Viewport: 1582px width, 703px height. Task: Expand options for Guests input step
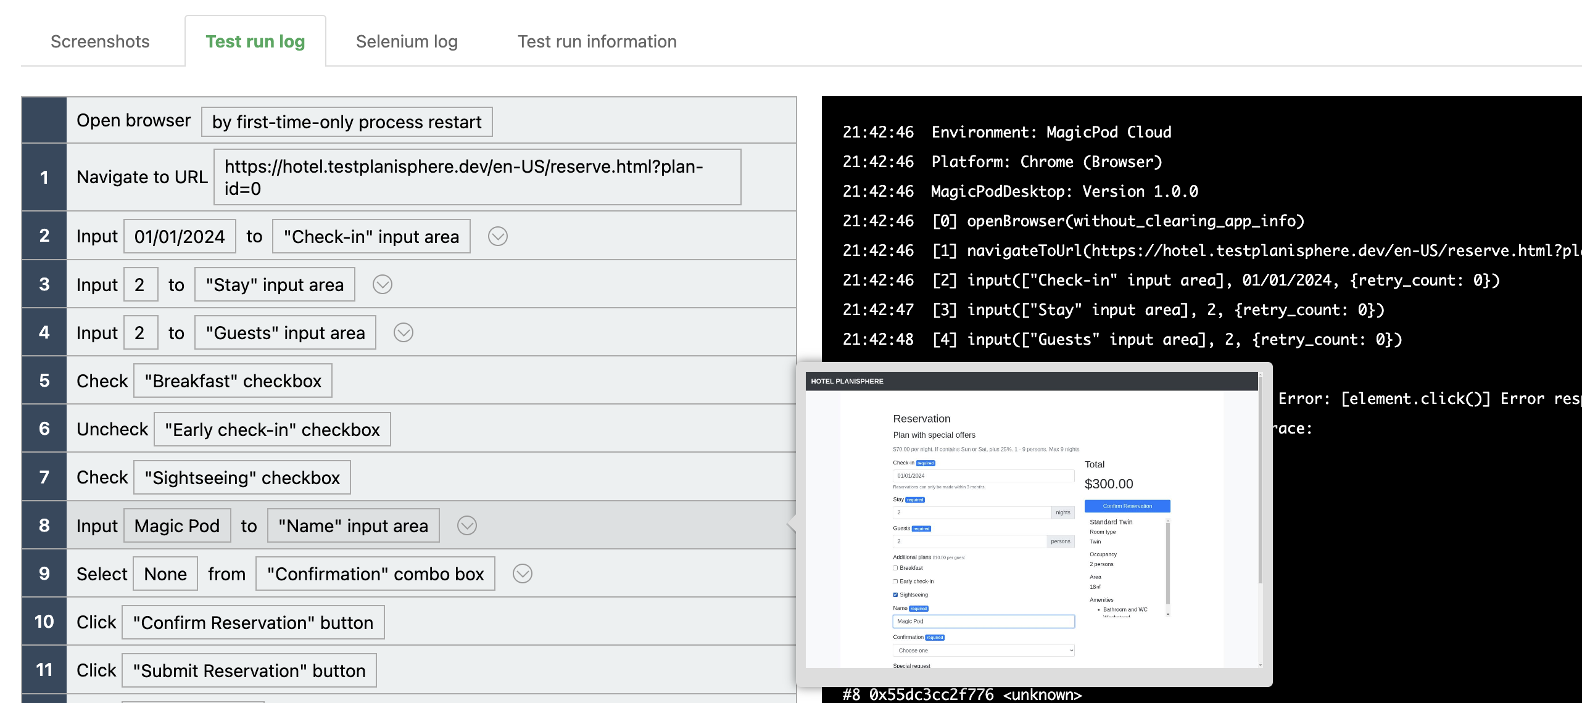tap(404, 332)
